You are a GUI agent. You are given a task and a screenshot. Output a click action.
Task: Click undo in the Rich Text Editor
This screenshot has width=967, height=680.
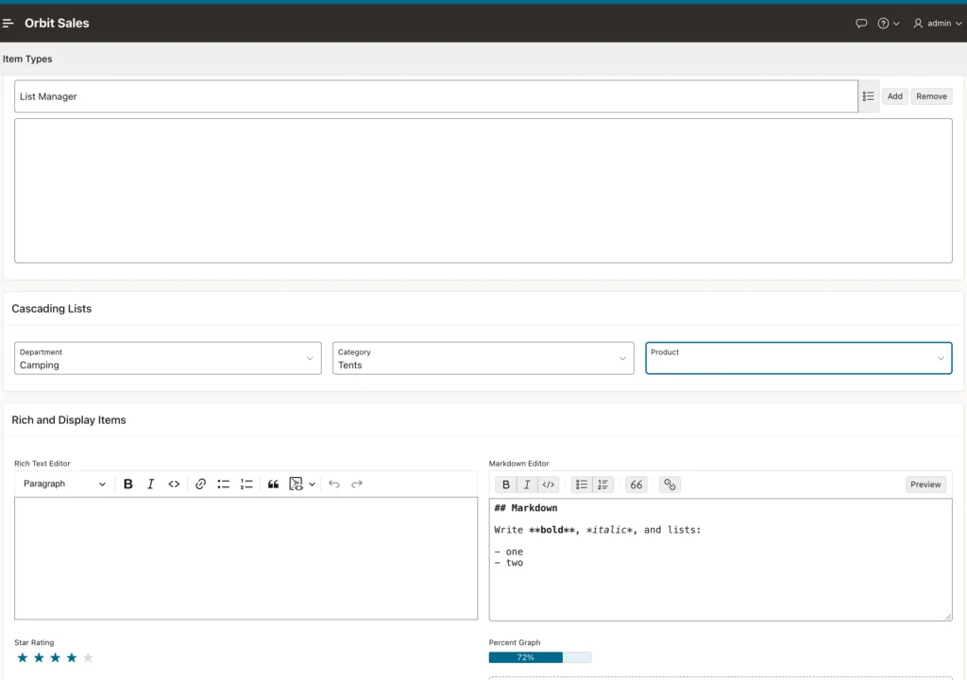point(334,484)
